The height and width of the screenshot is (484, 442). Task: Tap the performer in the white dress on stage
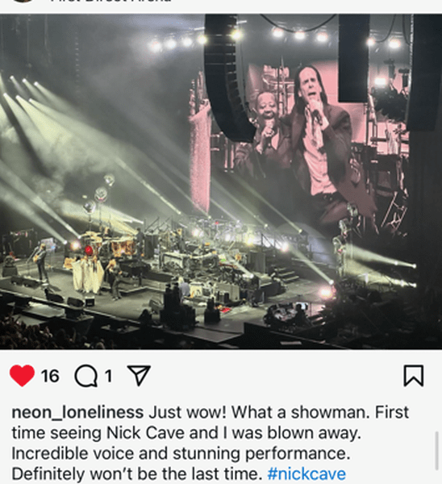(88, 273)
